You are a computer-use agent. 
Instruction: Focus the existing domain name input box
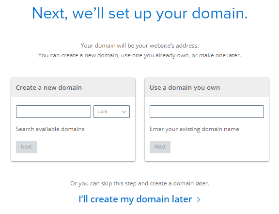coord(207,112)
